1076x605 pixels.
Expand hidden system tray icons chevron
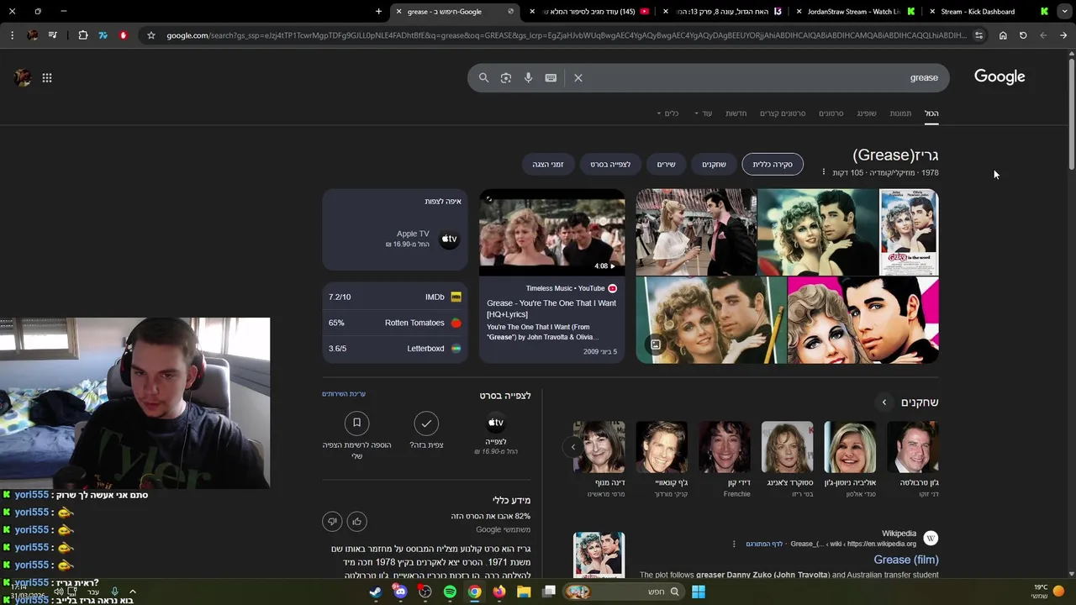(132, 592)
